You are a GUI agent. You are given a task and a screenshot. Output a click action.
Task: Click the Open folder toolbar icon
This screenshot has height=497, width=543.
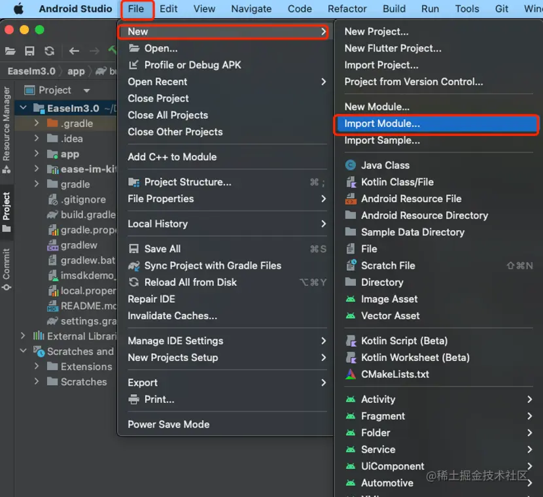(x=10, y=51)
